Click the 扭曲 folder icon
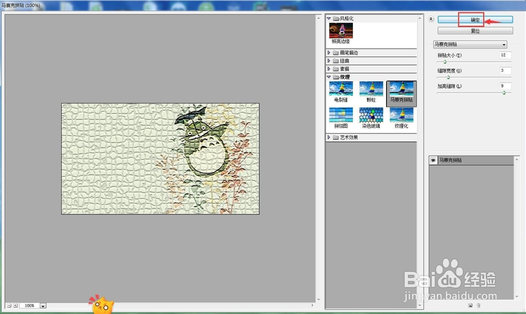Image resolution: width=526 pixels, height=314 pixels. pyautogui.click(x=336, y=60)
